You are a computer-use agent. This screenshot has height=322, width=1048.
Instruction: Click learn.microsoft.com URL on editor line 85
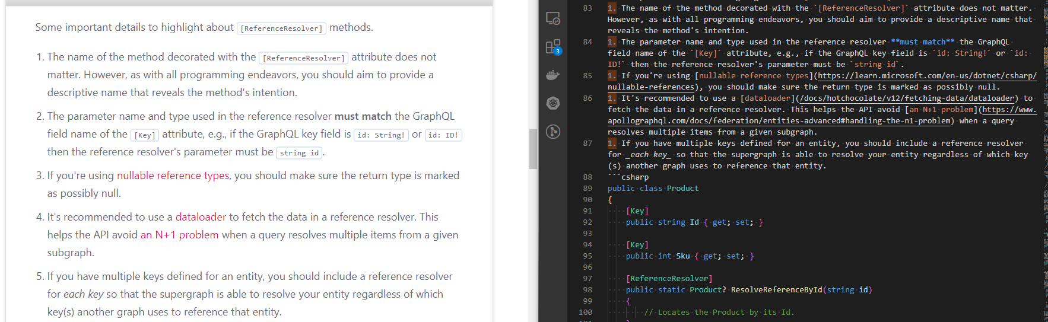pos(822,81)
